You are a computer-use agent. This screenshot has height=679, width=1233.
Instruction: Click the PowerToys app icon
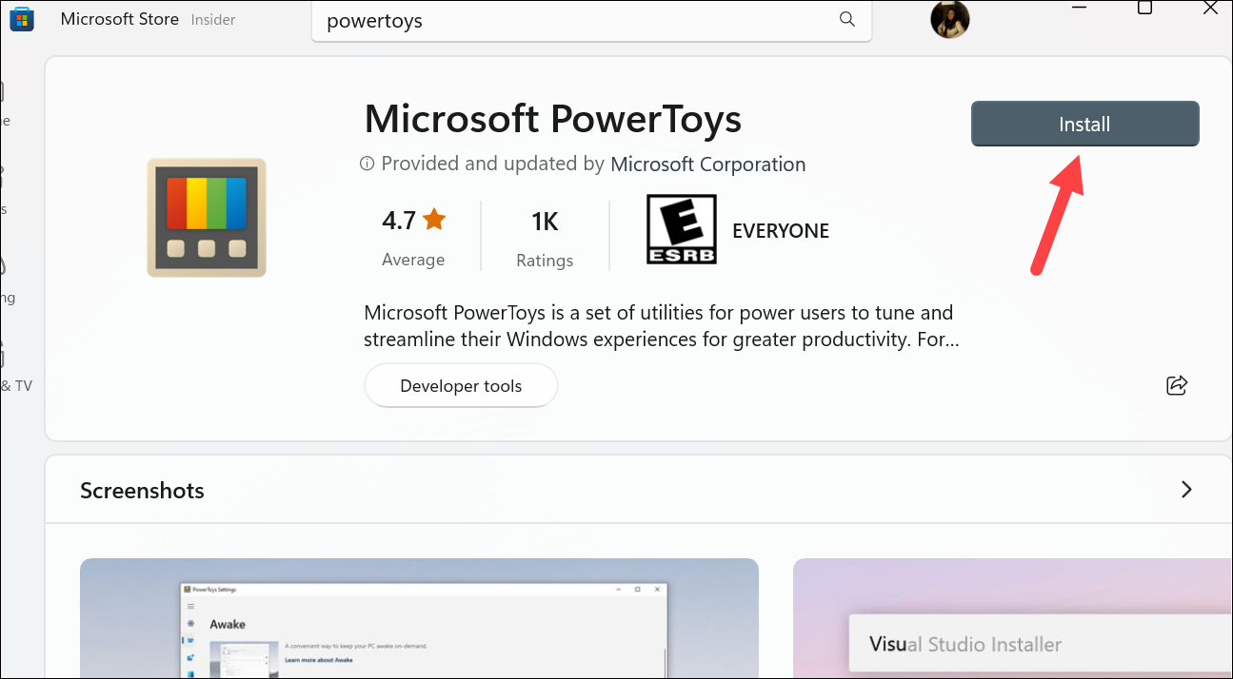click(x=207, y=218)
